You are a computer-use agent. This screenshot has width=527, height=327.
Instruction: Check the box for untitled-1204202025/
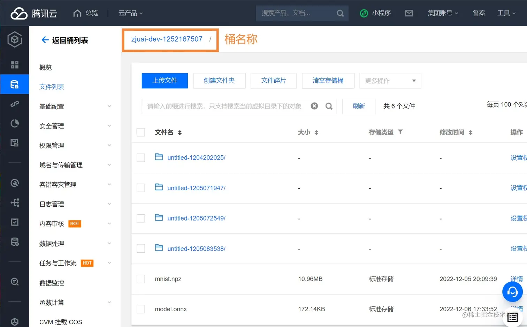click(x=141, y=158)
